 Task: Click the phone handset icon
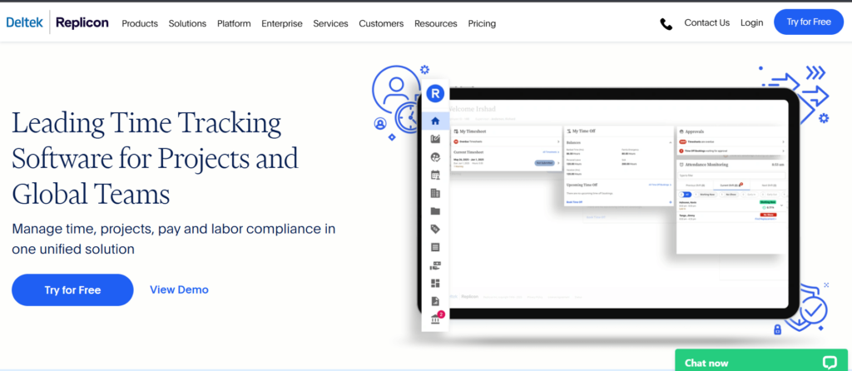pos(666,23)
